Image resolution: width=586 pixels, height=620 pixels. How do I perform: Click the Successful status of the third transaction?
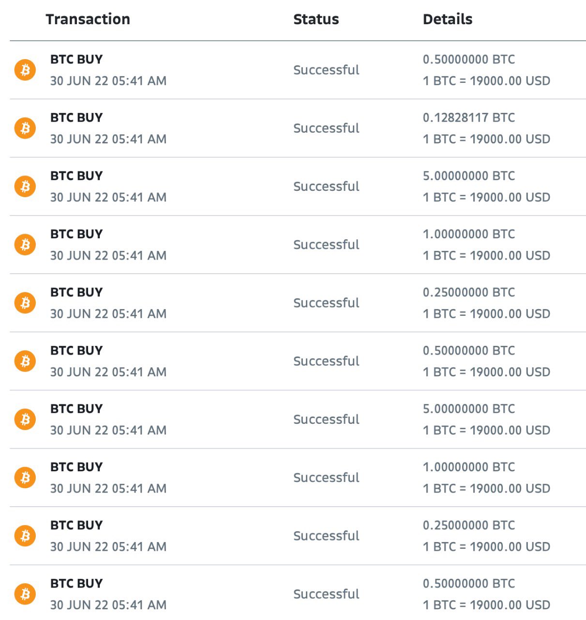click(x=327, y=186)
